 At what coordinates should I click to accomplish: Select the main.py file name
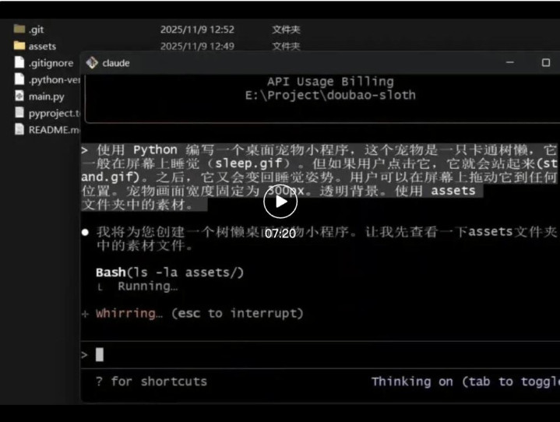click(47, 97)
